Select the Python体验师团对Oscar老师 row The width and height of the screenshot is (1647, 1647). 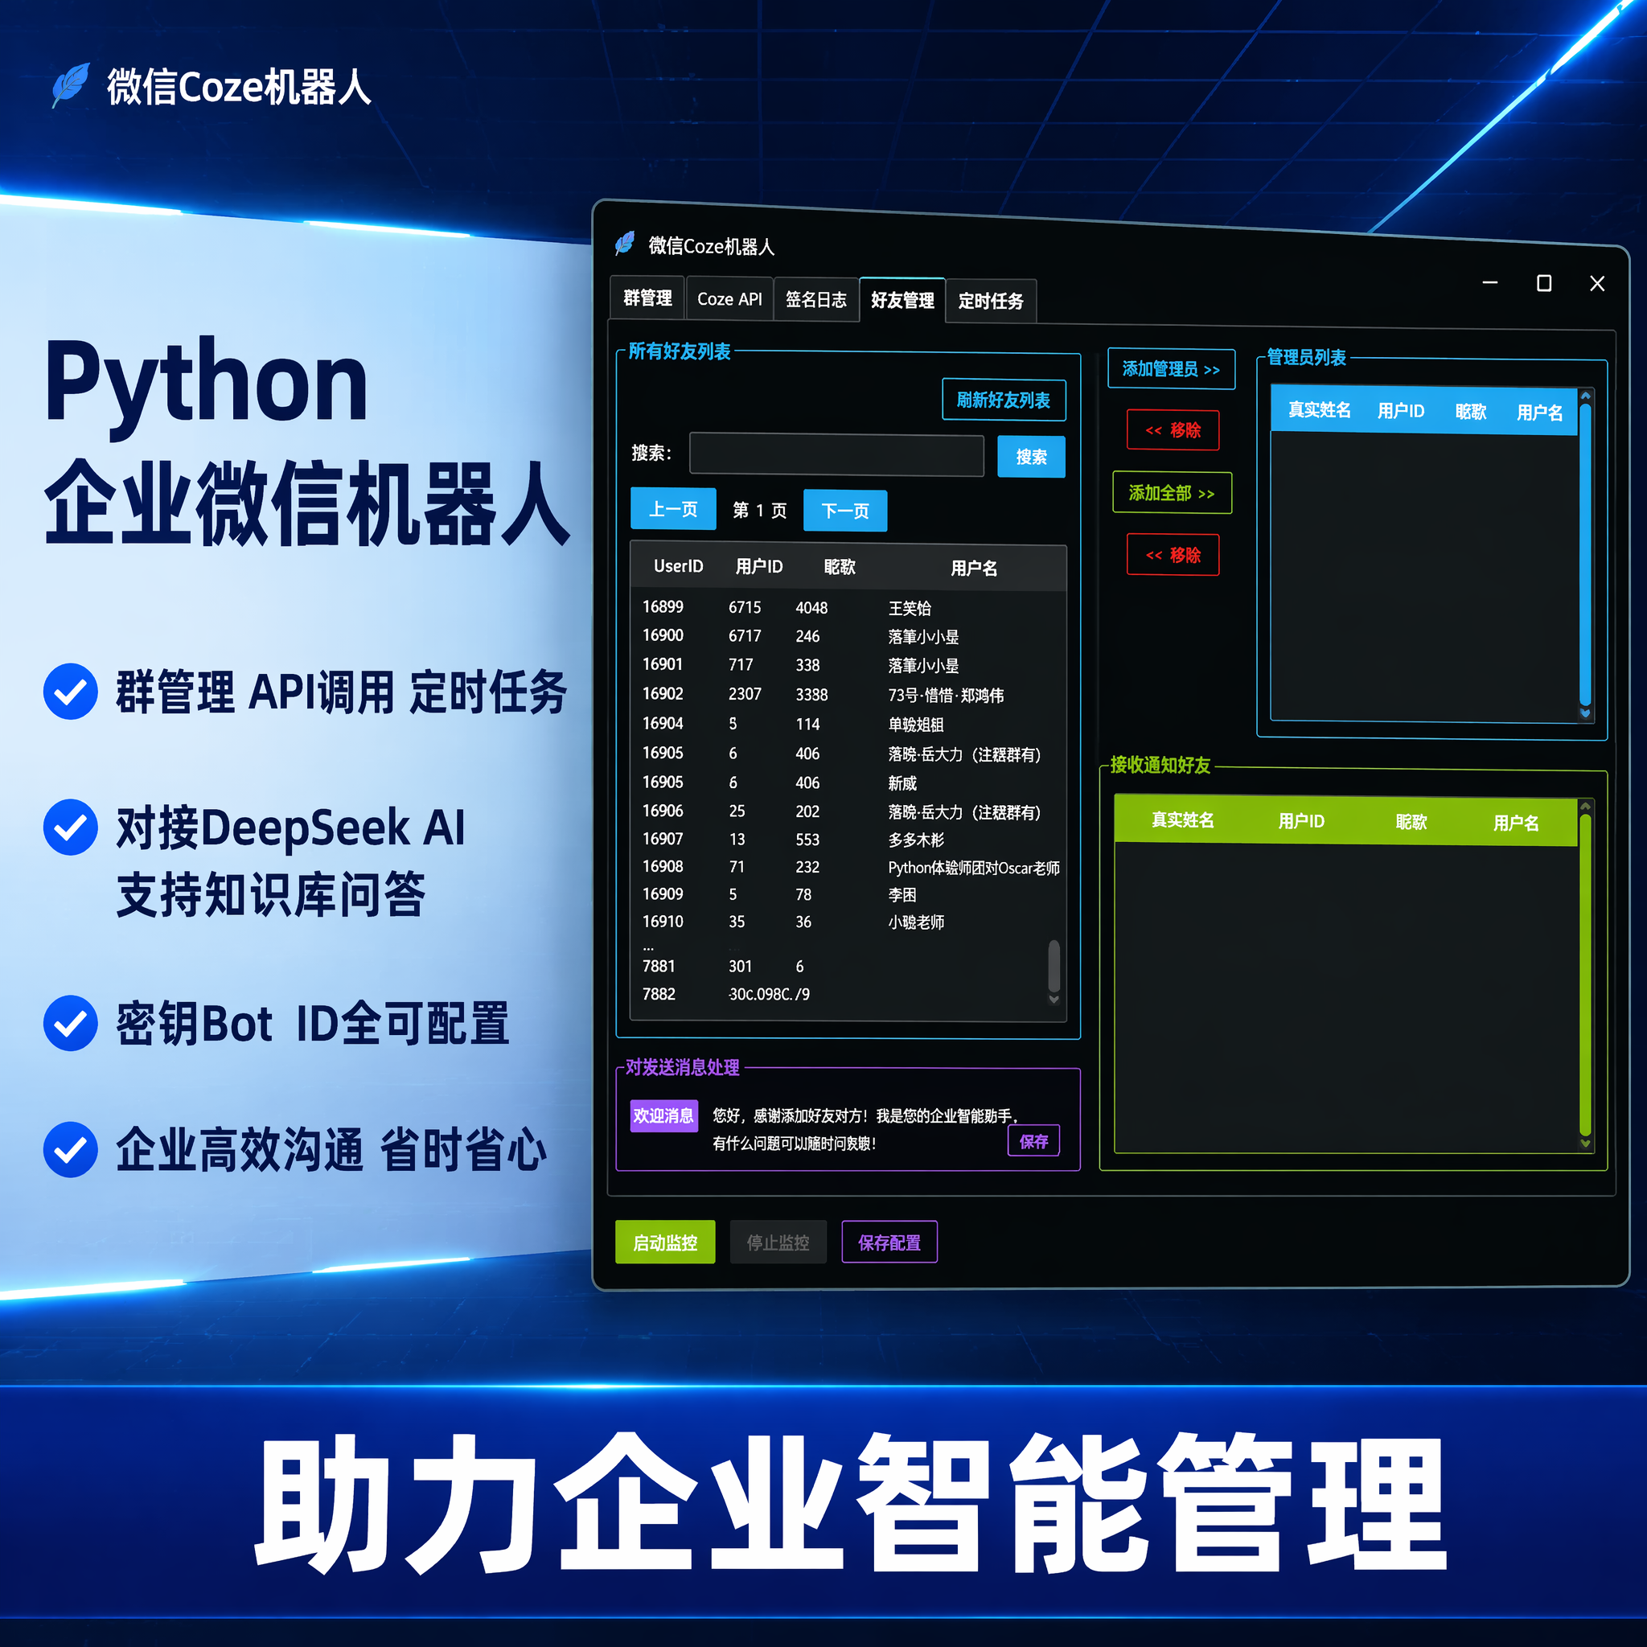pos(848,867)
